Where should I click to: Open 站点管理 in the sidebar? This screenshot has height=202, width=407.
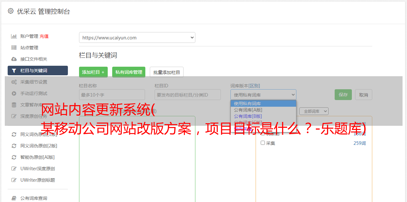pos(29,48)
